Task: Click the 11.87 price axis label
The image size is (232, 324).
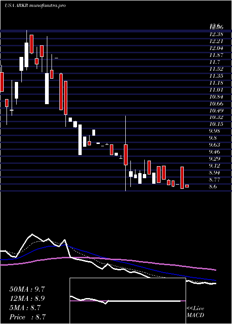Action: pyautogui.click(x=216, y=55)
